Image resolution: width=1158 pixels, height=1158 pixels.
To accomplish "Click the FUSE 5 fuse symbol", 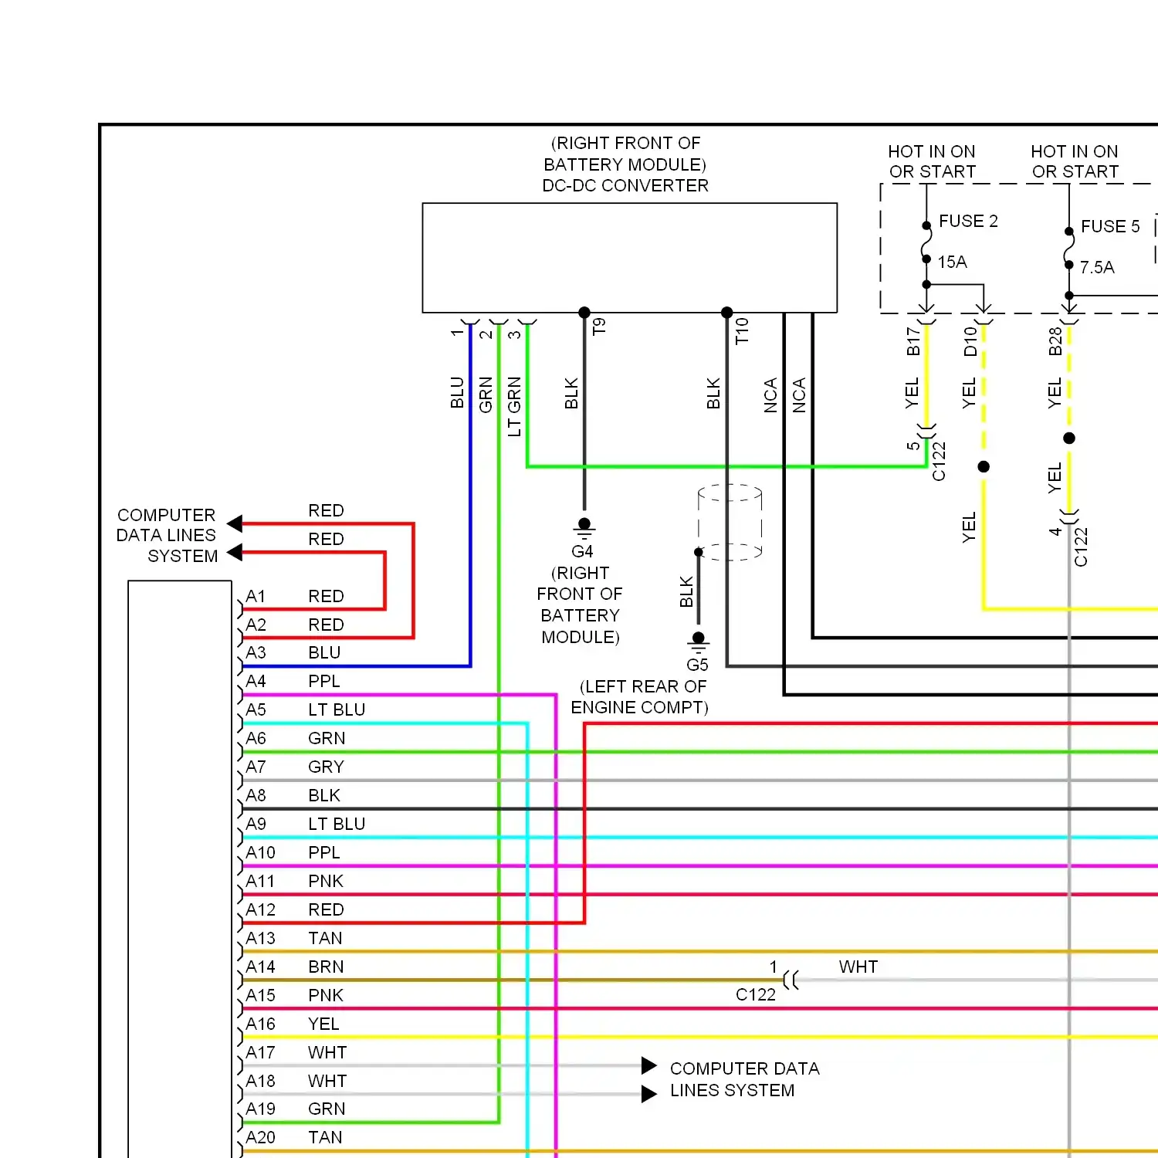I will (x=1069, y=248).
